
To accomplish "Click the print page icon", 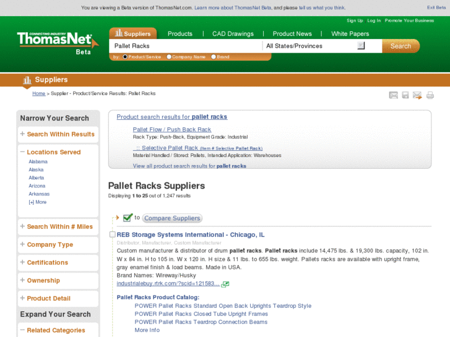I will point(430,95).
